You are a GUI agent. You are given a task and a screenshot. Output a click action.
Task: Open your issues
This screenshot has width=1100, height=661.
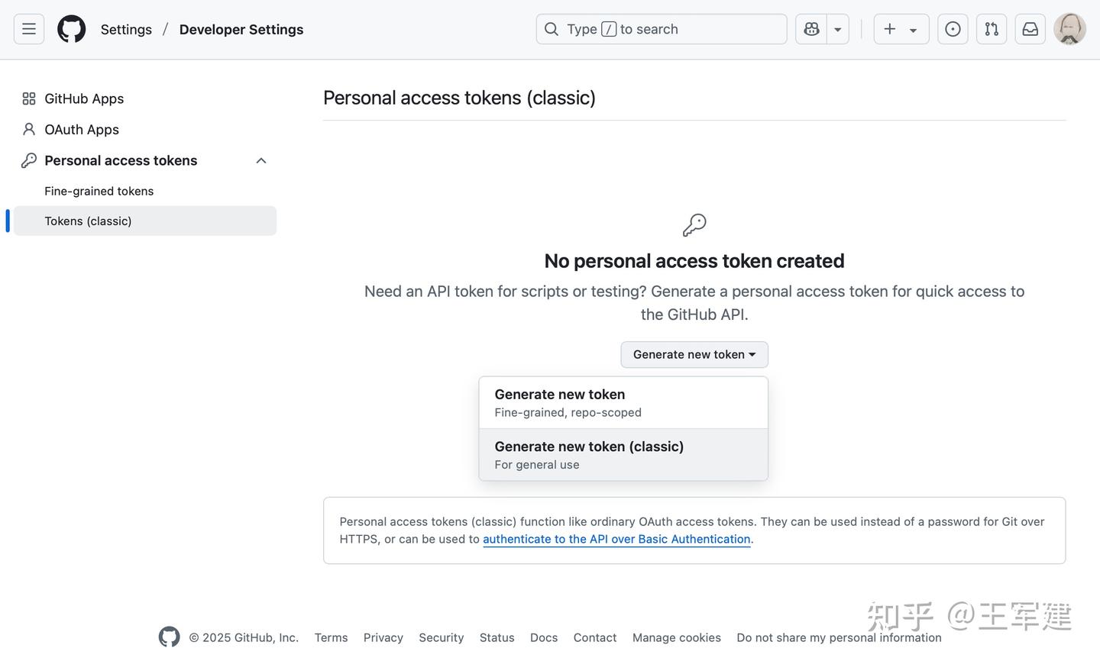pyautogui.click(x=953, y=28)
